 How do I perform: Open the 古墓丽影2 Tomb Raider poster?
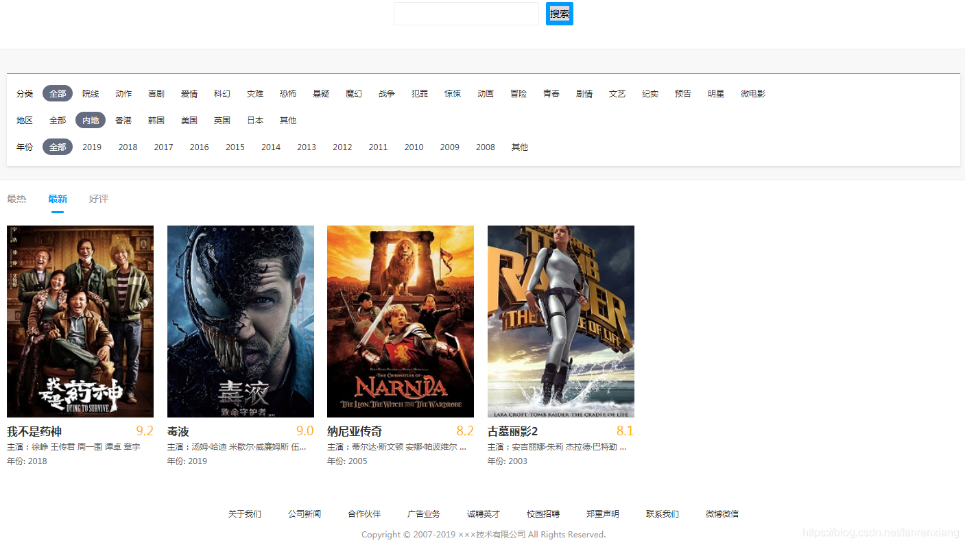(x=561, y=322)
